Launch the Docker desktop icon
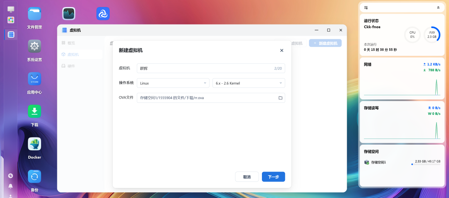449x198 pixels. [x=35, y=144]
